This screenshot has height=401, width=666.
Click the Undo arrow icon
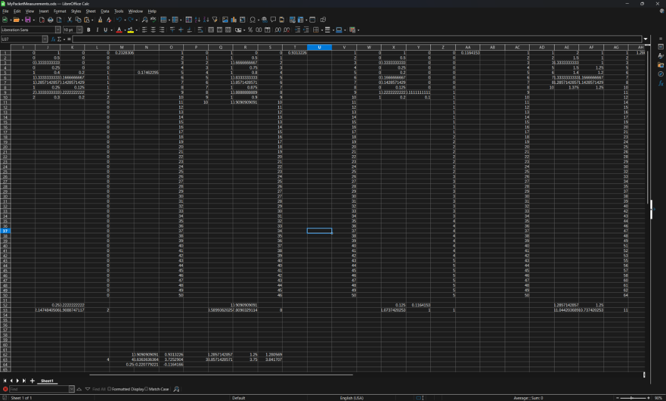[x=118, y=20]
